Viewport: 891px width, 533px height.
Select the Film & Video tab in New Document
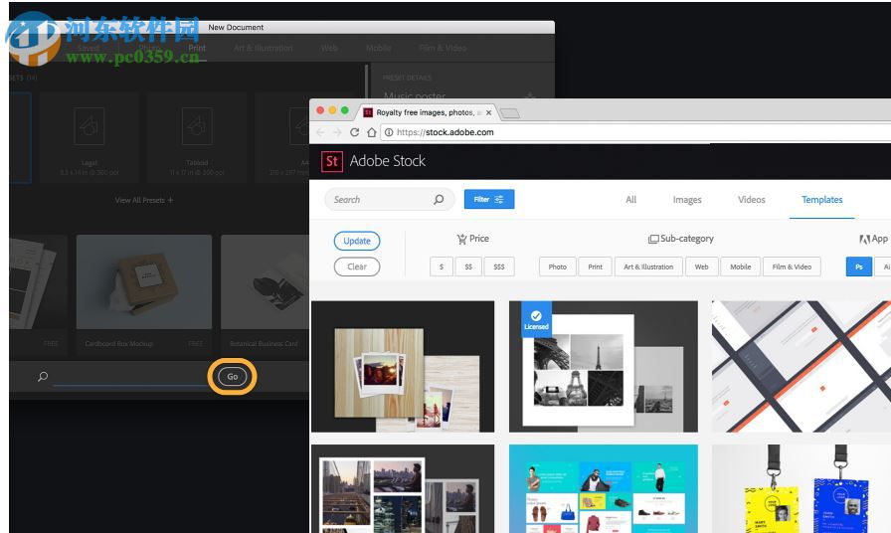pos(443,49)
